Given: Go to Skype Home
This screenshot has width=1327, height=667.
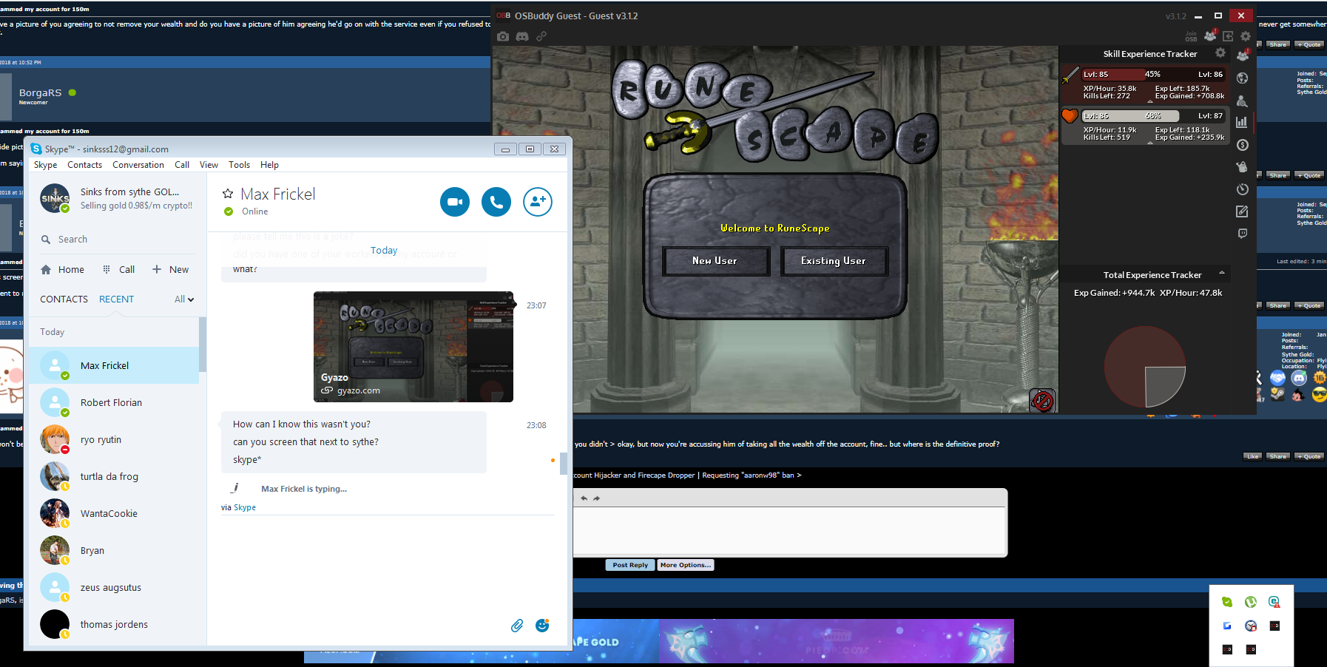Looking at the screenshot, I should click(x=62, y=270).
